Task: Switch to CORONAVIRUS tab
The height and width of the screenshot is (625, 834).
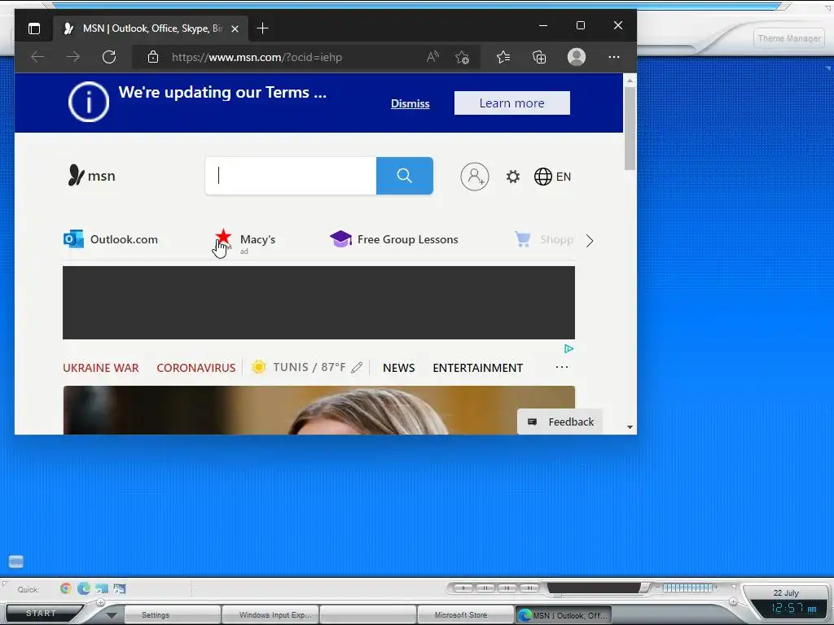Action: coord(195,368)
